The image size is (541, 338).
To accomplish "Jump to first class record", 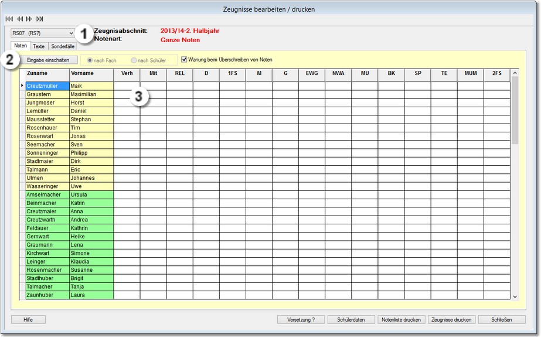I will [x=9, y=19].
